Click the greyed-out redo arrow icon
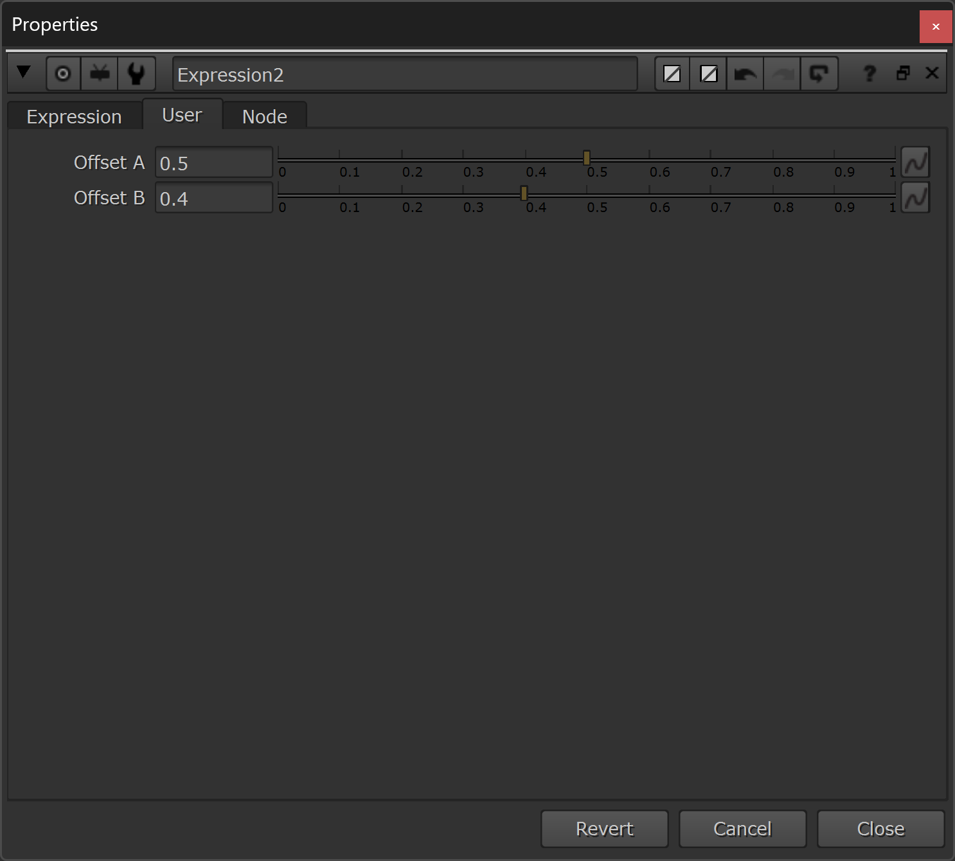 pos(782,74)
